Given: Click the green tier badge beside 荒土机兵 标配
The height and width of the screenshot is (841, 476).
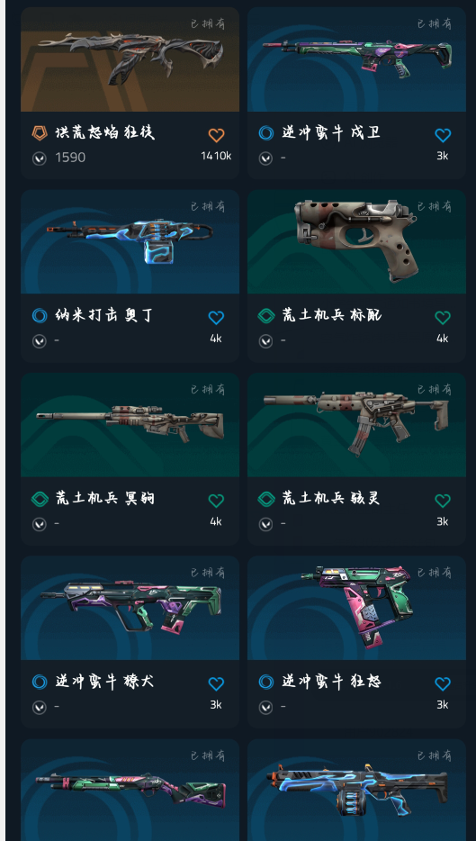Looking at the screenshot, I should (266, 315).
